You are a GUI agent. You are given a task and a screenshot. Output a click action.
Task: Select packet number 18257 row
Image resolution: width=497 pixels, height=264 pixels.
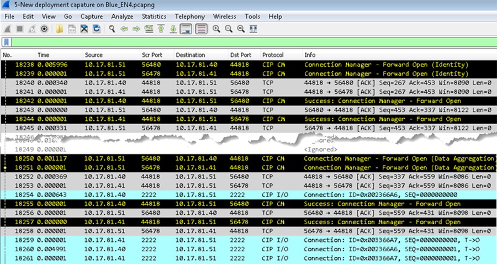pos(249,222)
